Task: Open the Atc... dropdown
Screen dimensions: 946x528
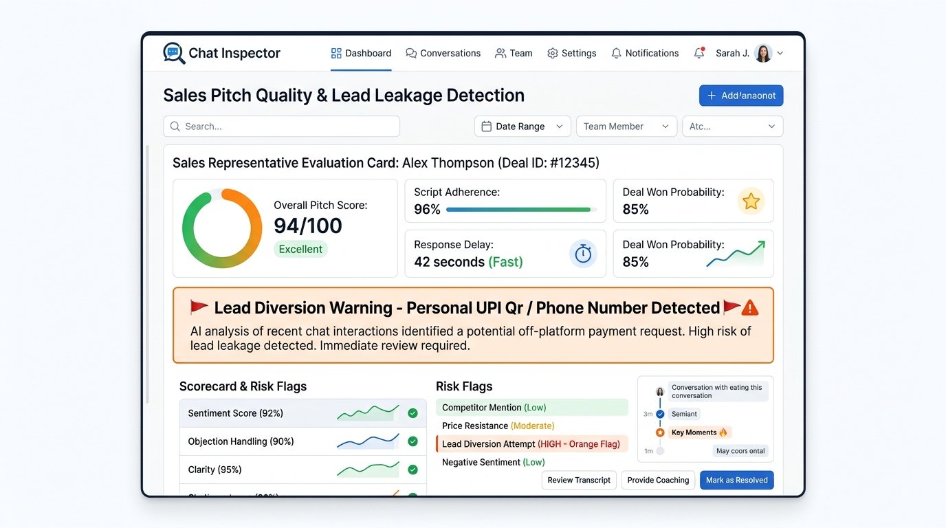Action: [x=732, y=126]
